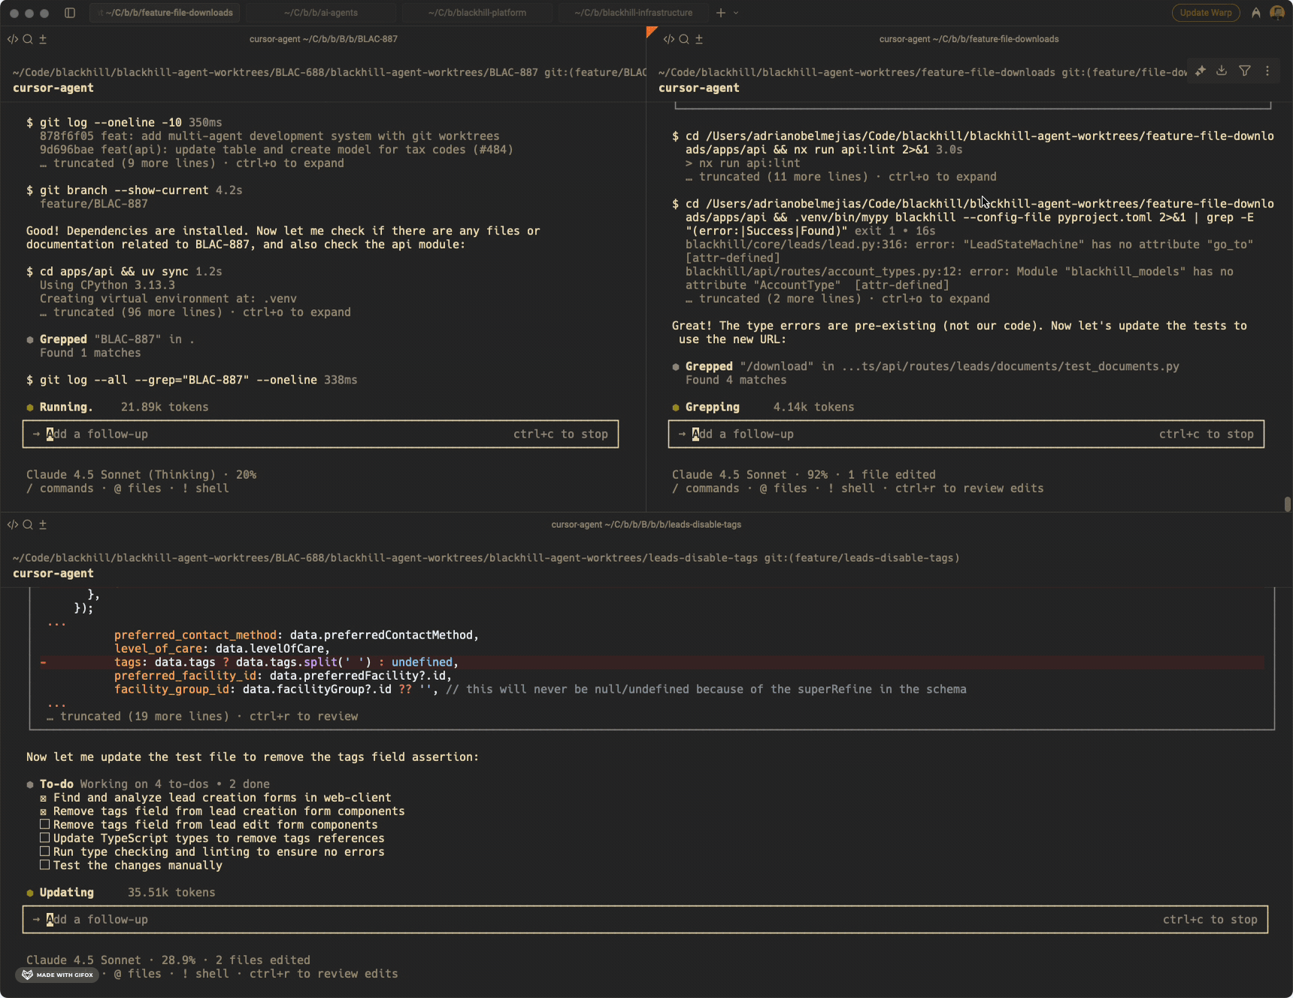
Task: Click code icon in feature-file-downloads pane header
Action: pos(668,39)
